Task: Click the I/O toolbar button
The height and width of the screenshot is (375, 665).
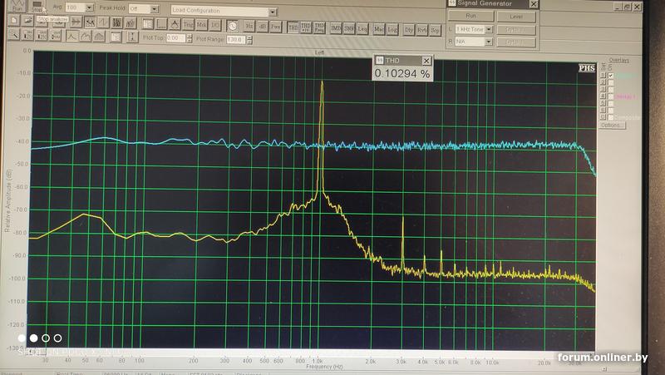Action: [215, 26]
